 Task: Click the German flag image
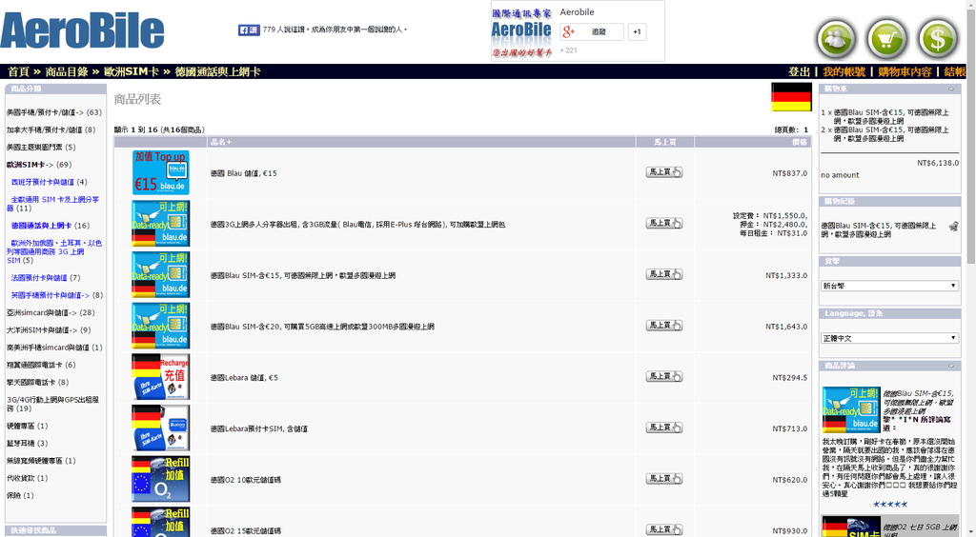click(791, 97)
